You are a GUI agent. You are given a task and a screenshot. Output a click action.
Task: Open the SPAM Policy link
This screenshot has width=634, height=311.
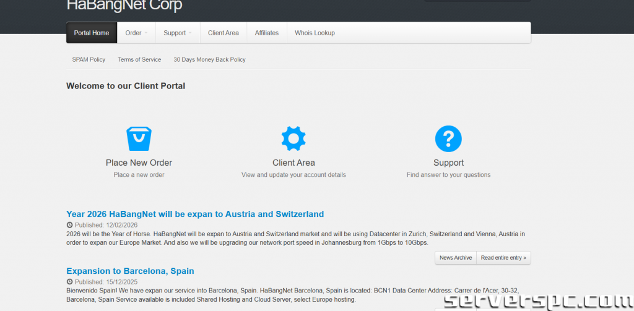89,60
